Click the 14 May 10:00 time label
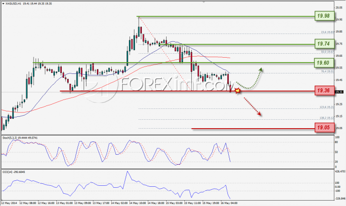 click(x=137, y=203)
